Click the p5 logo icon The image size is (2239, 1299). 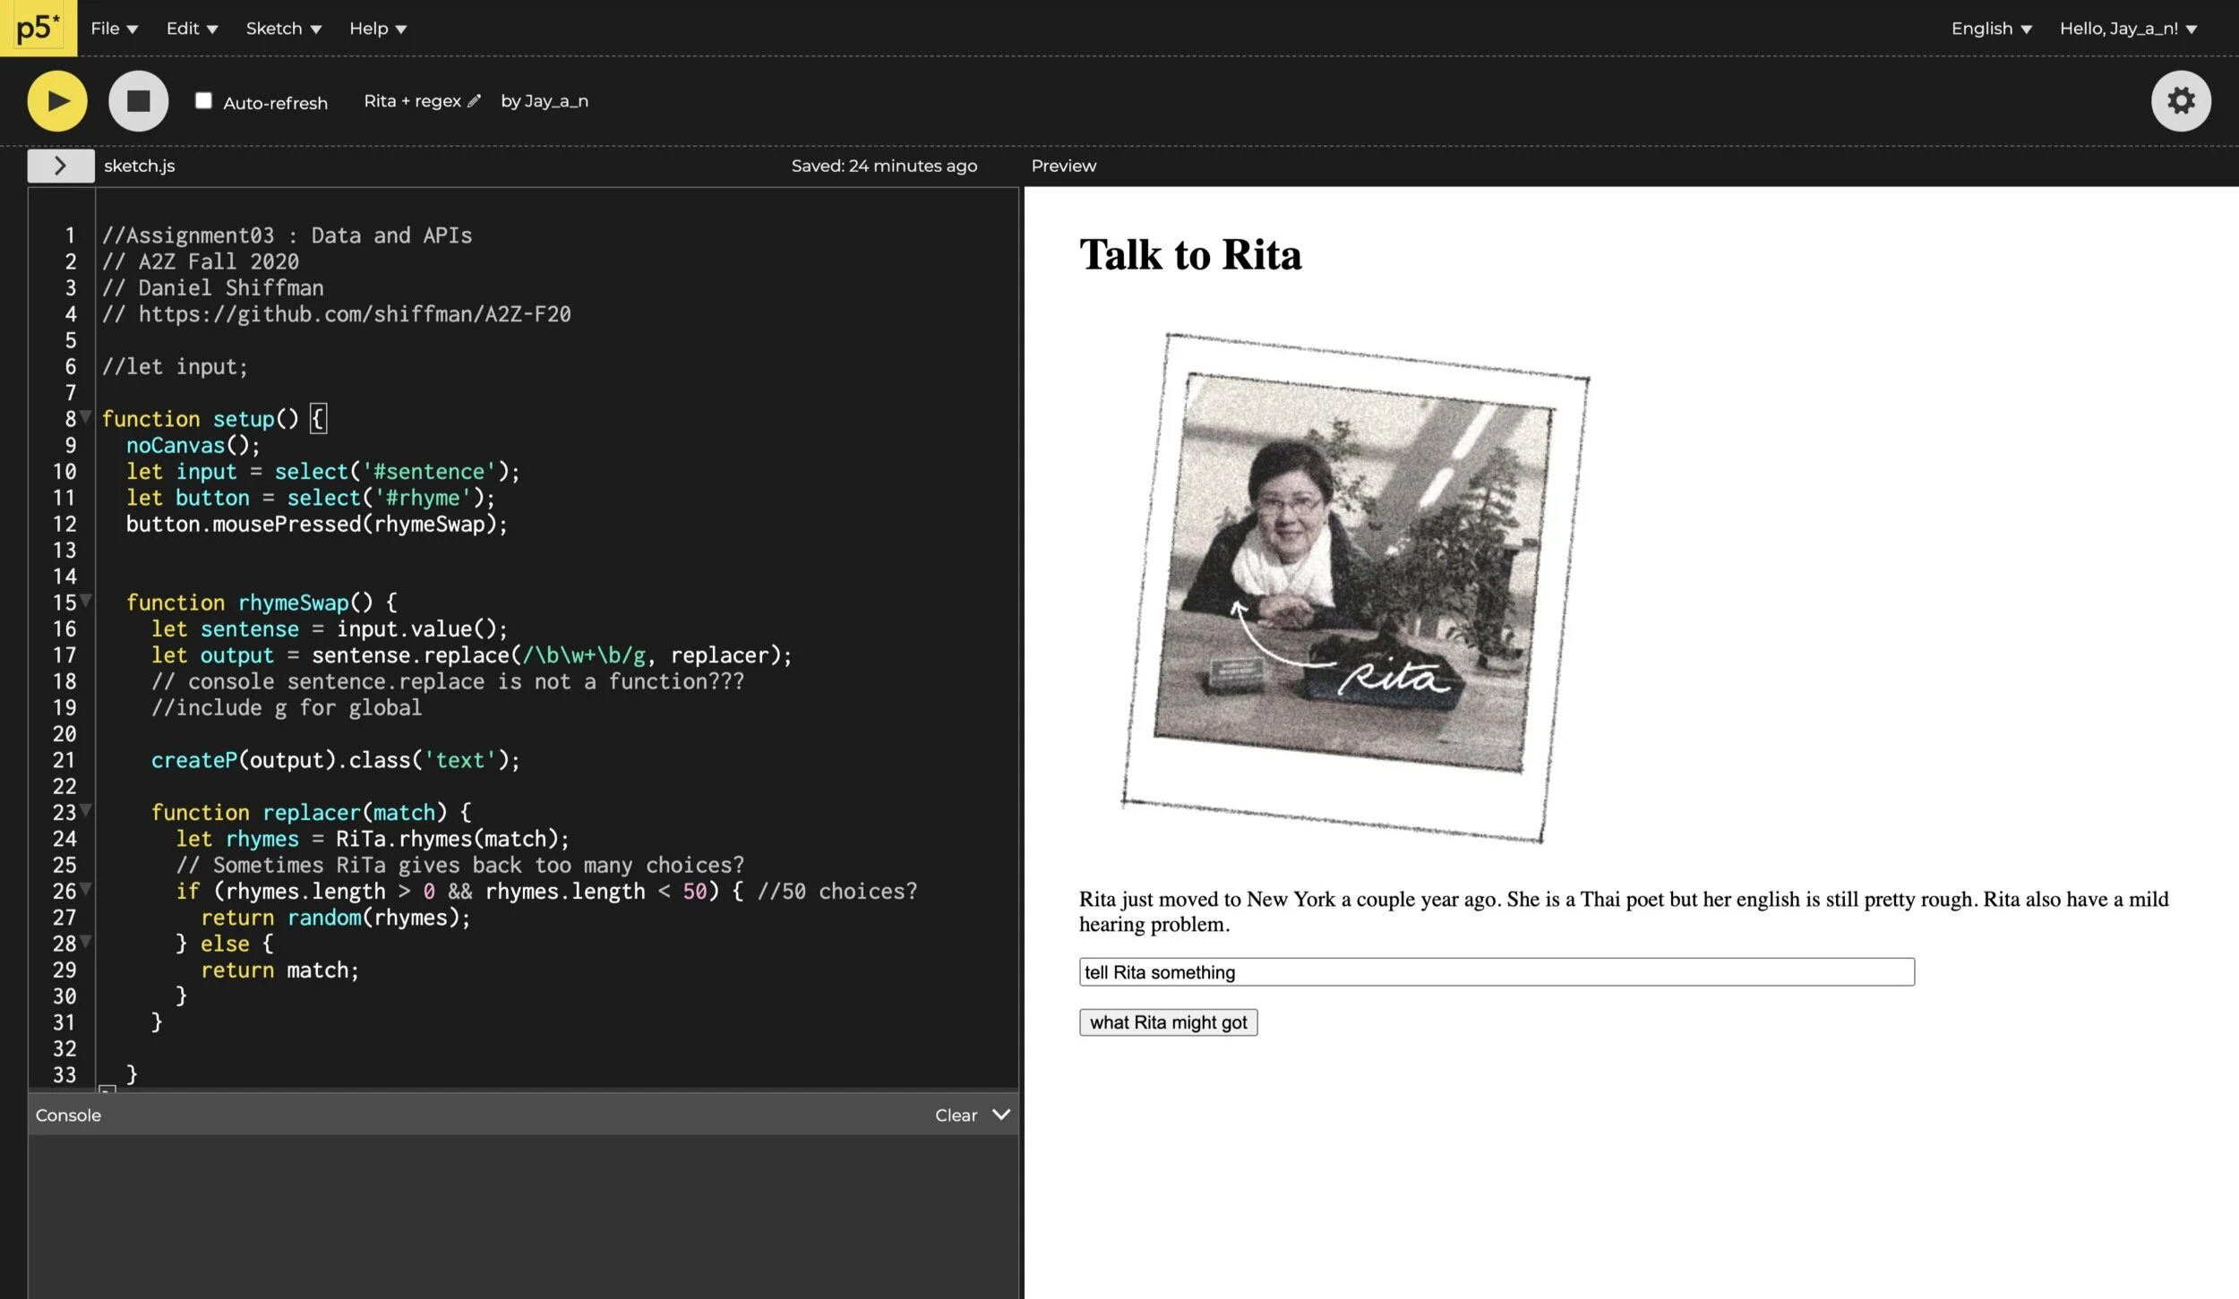[x=39, y=28]
